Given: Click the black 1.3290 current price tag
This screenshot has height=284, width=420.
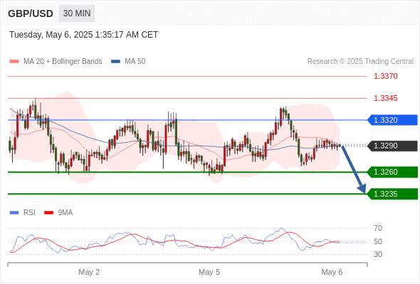Looking at the screenshot, I should point(392,146).
